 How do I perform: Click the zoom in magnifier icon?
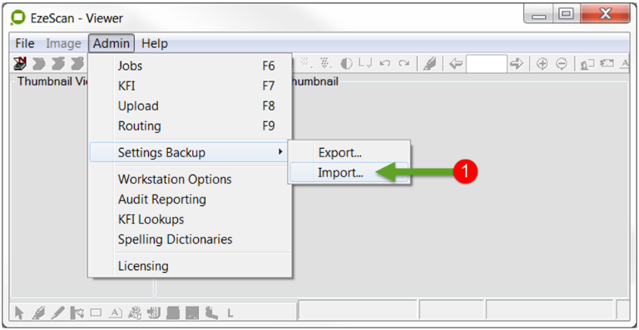542,64
